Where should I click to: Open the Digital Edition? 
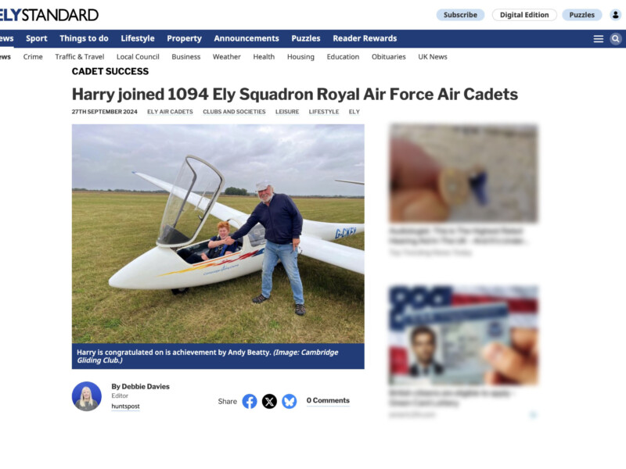(x=524, y=15)
